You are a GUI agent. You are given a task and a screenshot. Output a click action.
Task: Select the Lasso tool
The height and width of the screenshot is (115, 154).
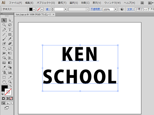coord(10,25)
